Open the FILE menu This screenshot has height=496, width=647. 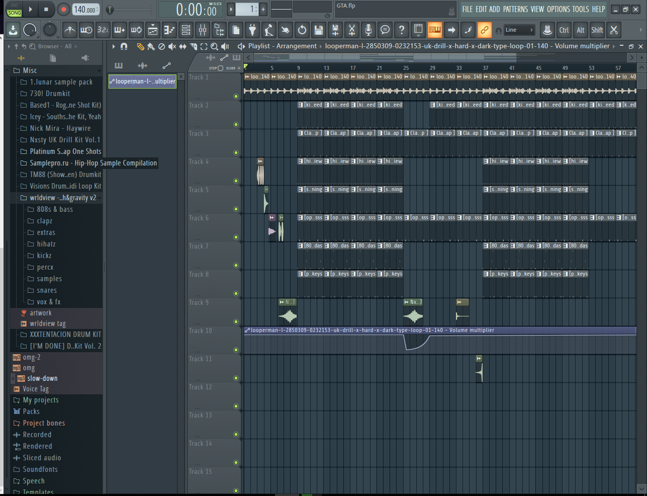pos(467,9)
